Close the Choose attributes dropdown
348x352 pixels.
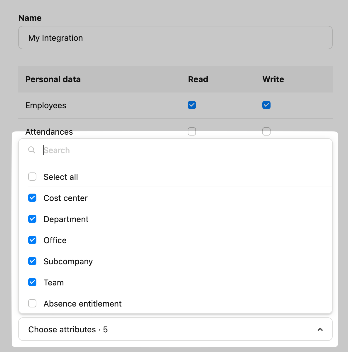pos(175,329)
